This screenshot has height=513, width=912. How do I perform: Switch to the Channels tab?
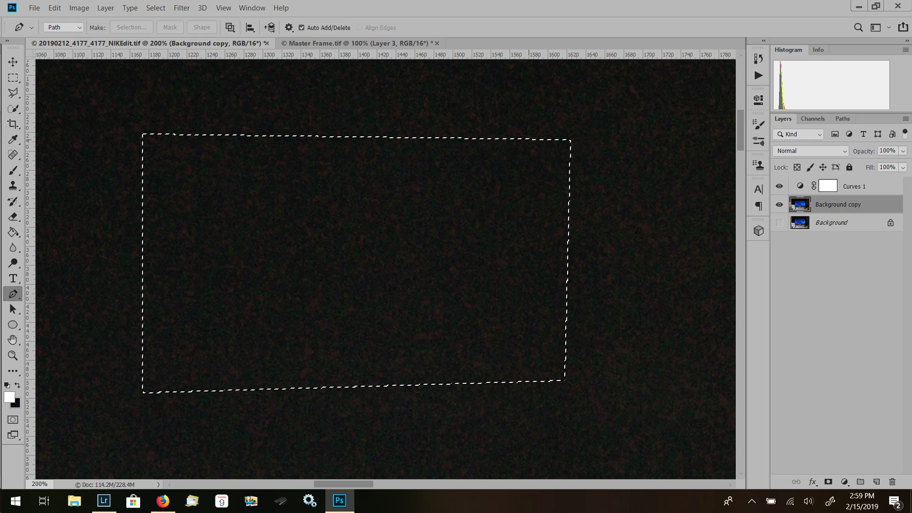(812, 119)
